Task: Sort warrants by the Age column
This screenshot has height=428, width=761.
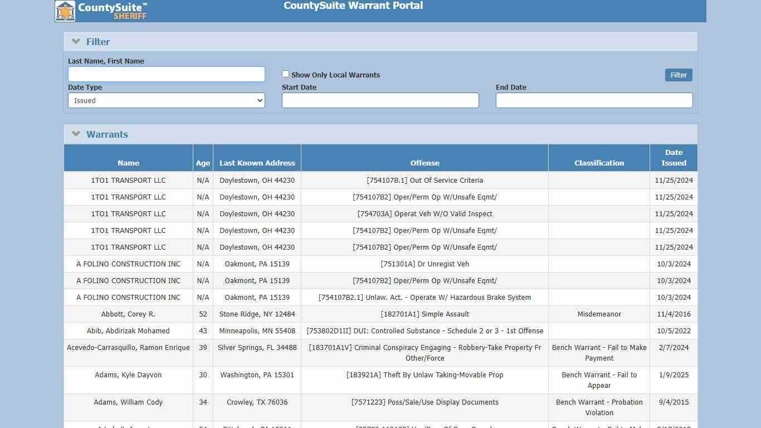Action: [x=203, y=163]
